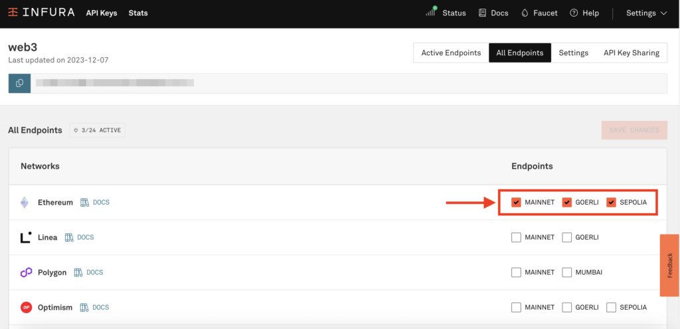Open the orange Feedback side tab
This screenshot has height=329, width=680.
[669, 265]
